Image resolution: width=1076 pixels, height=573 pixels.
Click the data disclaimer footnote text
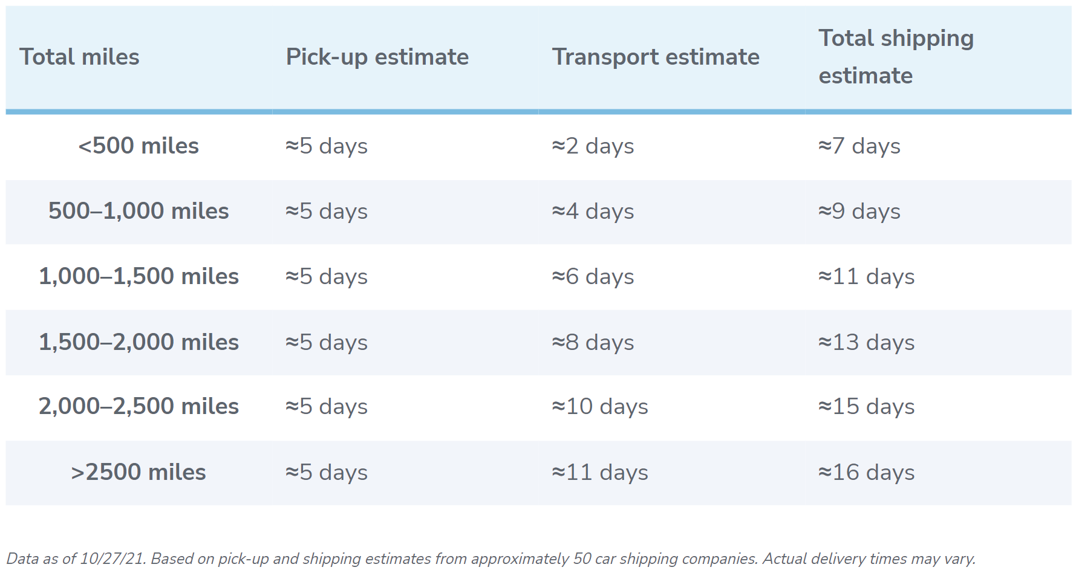491,559
